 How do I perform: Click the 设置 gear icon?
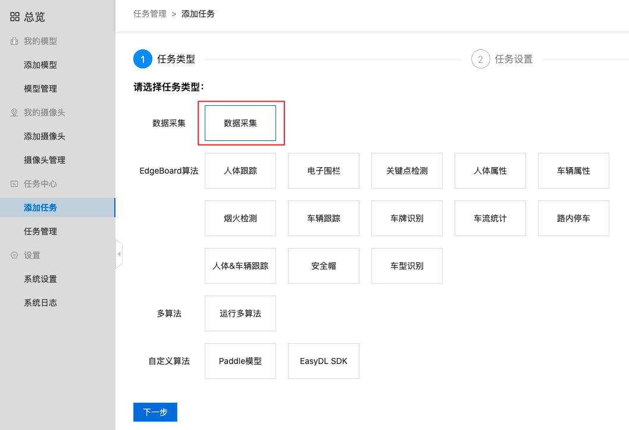coord(14,255)
